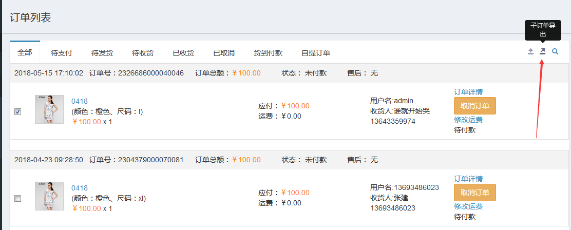
Task: Click the order export upload icon
Action: click(x=531, y=52)
